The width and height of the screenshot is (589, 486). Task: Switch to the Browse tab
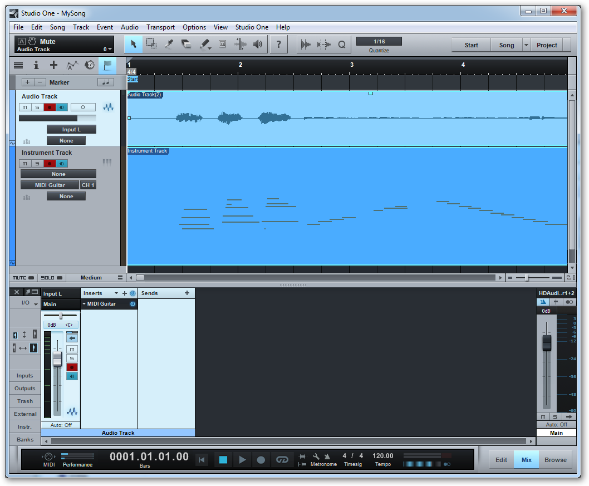(556, 460)
